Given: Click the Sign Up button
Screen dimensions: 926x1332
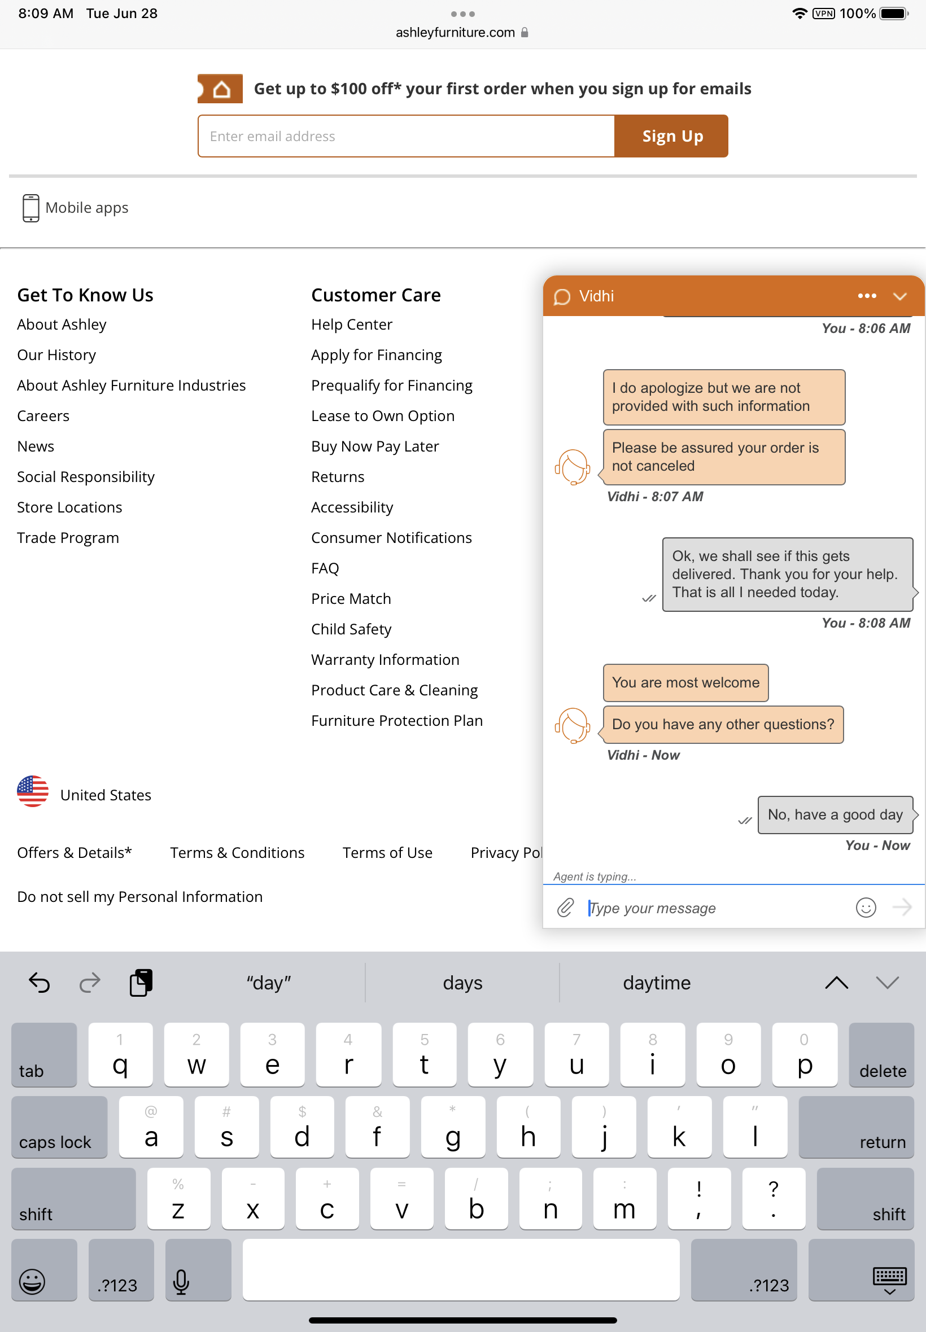Looking at the screenshot, I should tap(671, 135).
